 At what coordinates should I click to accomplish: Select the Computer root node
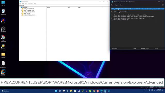(x=25, y=7)
